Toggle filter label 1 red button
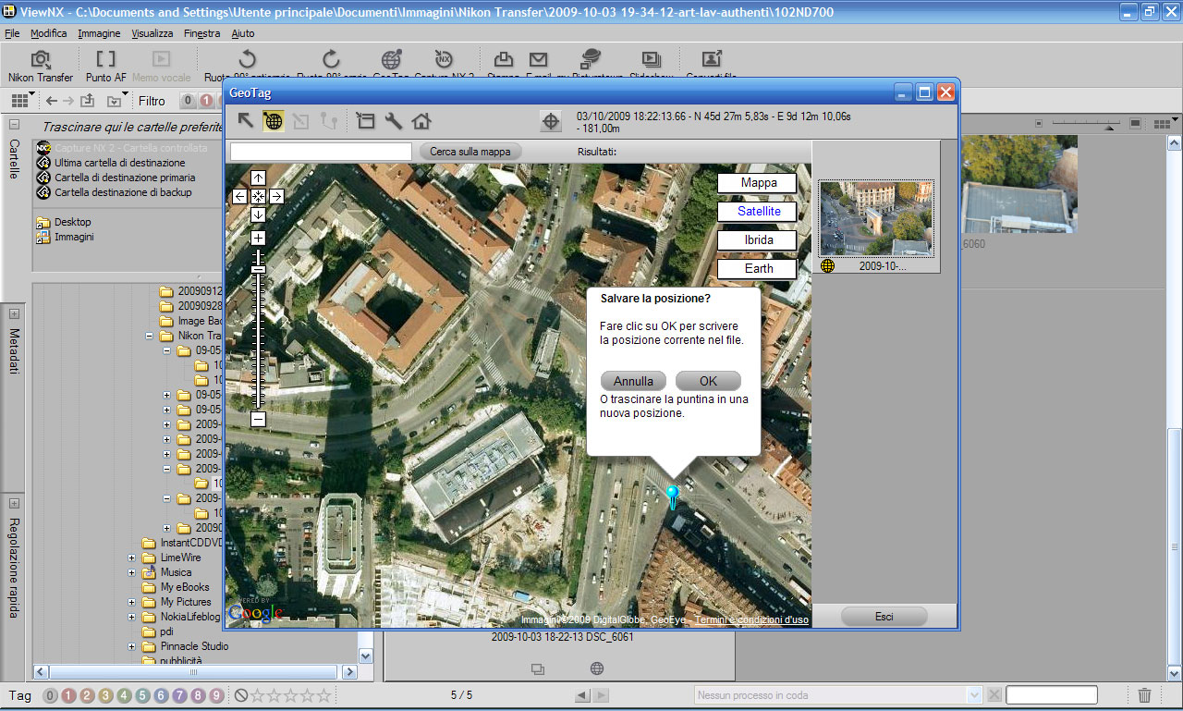 (205, 101)
